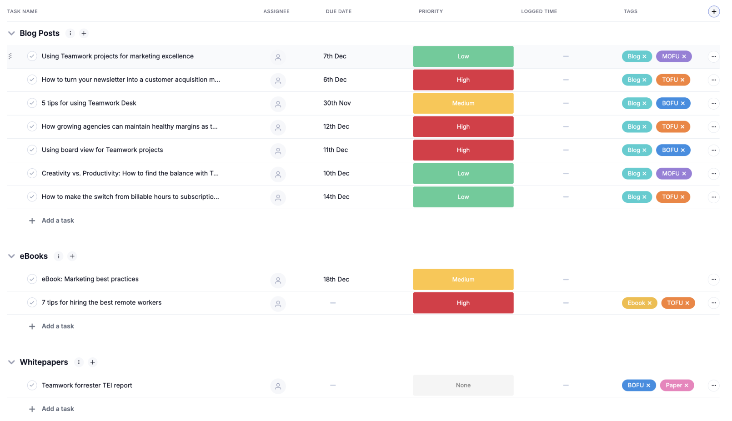Grab drag handle on 'Using Teamwork projects' row

pyautogui.click(x=10, y=56)
